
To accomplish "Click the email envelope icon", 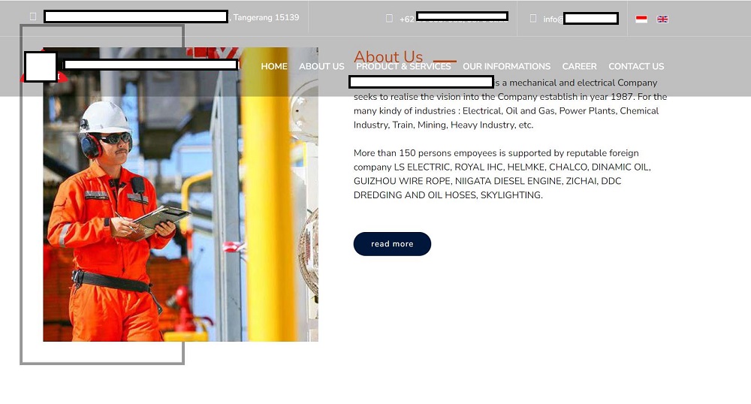I will pyautogui.click(x=533, y=19).
